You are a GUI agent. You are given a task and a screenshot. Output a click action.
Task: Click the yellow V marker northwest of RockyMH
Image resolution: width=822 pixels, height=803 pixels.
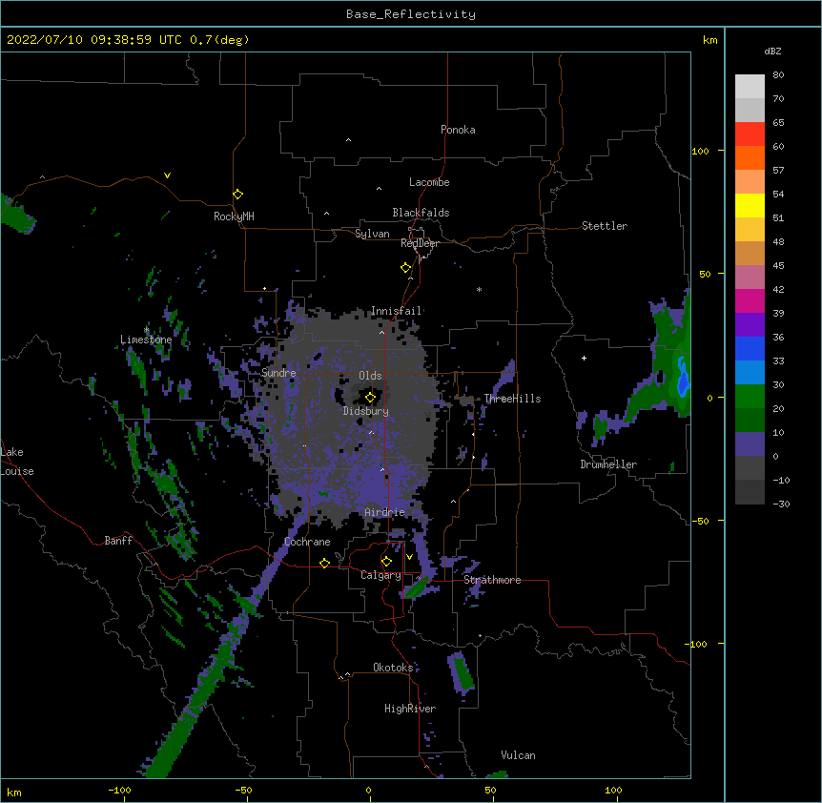pos(167,175)
